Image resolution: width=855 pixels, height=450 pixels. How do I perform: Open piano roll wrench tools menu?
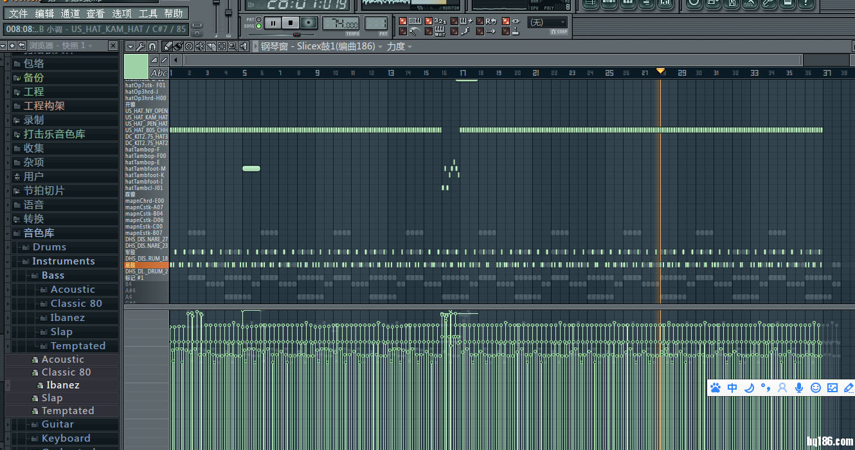coord(141,46)
